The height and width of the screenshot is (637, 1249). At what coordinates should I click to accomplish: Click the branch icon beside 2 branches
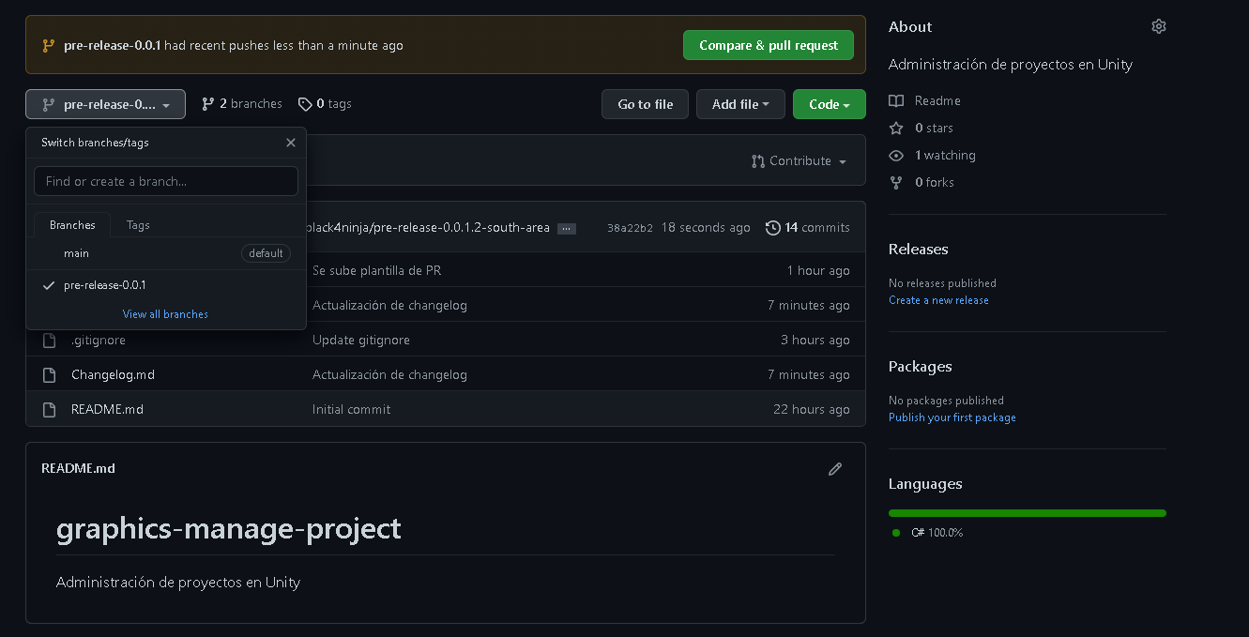[208, 104]
